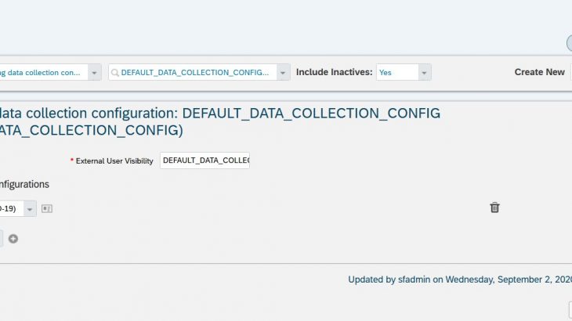Click the External User Visibility label
Viewport: 572px width, 321px height.
click(x=114, y=160)
